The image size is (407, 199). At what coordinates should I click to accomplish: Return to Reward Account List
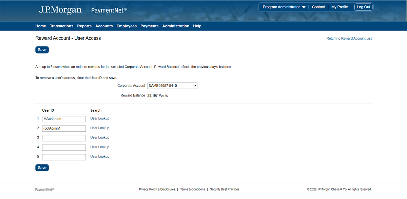349,39
